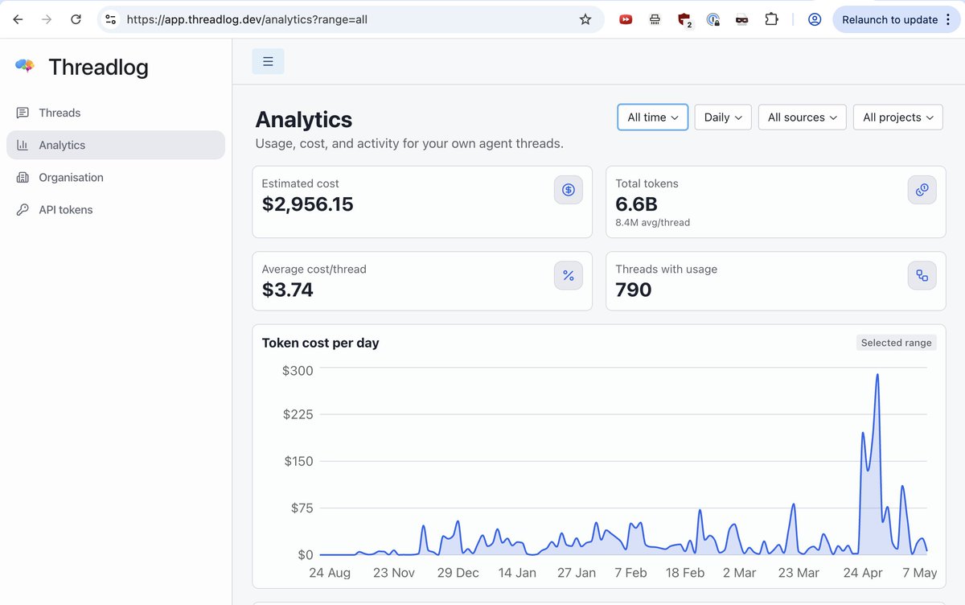Click dollar icon on Estimated cost card

(569, 190)
